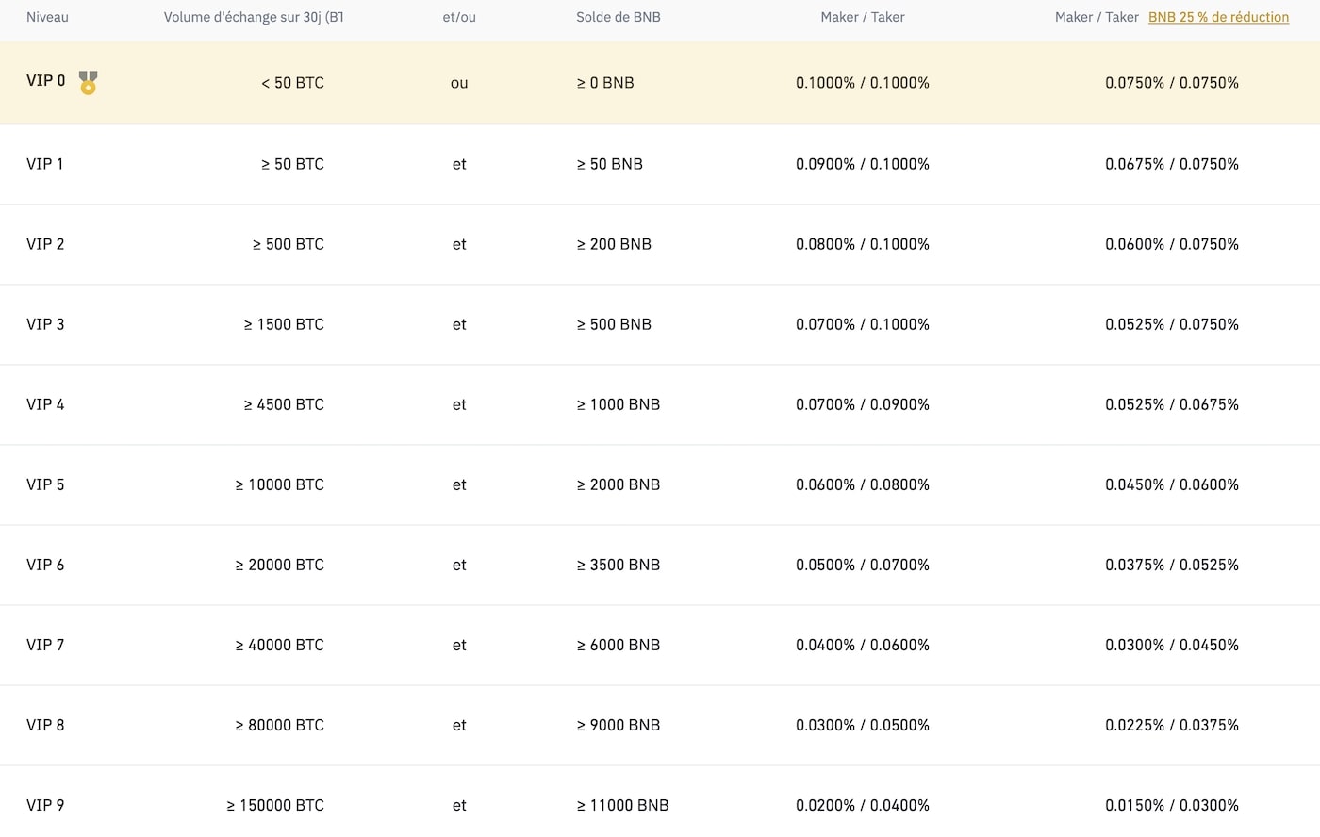Click the '≥ 1500 BTC' volume cell
1320x837 pixels.
pyautogui.click(x=284, y=324)
